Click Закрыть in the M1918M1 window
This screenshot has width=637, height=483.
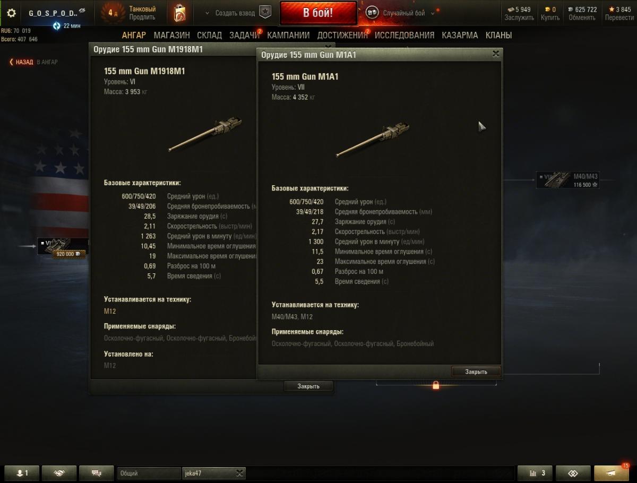click(308, 386)
